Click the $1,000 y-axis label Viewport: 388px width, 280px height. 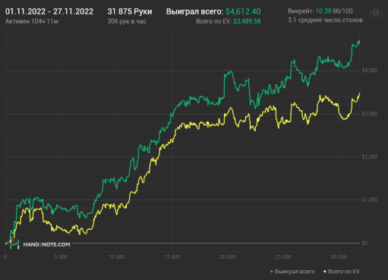pyautogui.click(x=370, y=200)
